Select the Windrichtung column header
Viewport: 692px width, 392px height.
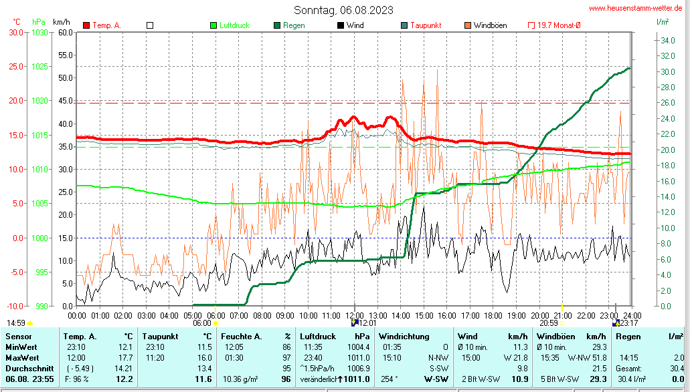tap(404, 337)
